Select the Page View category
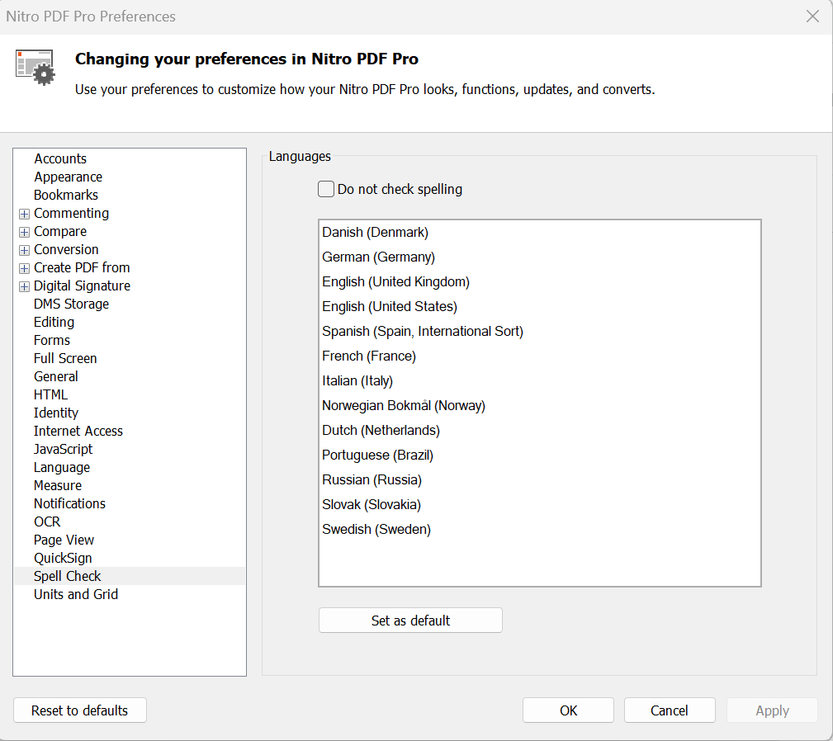The image size is (833, 741). 64,540
